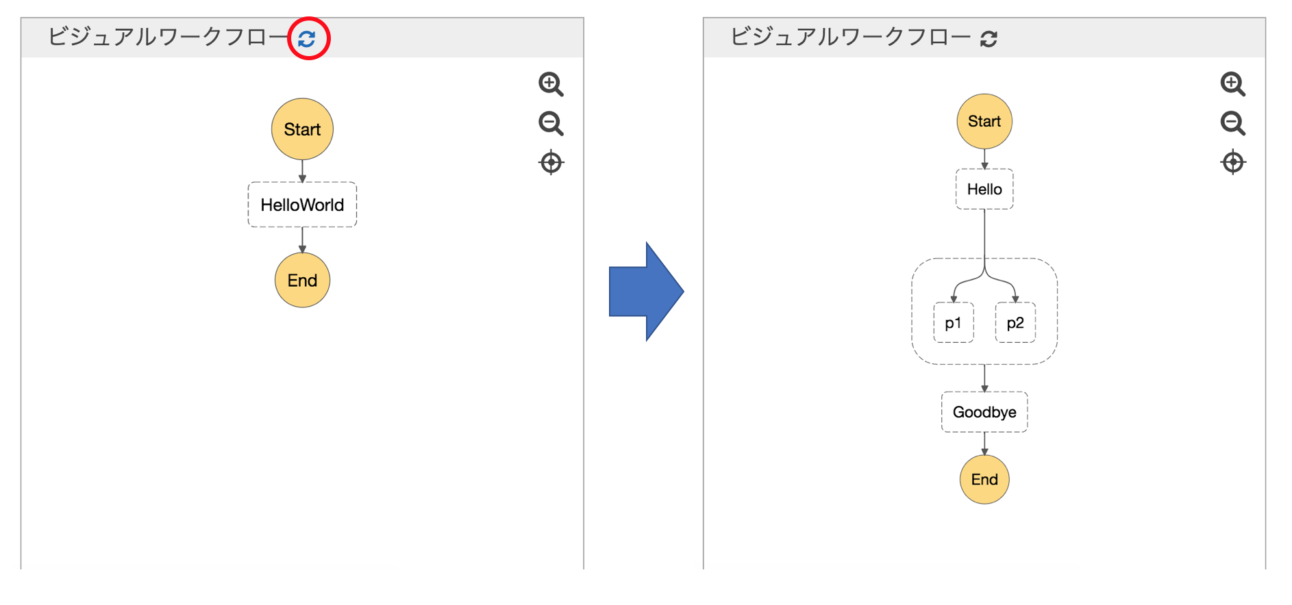1292x605 pixels.
Task: Click the big blue arrow between panels
Action: (x=645, y=292)
